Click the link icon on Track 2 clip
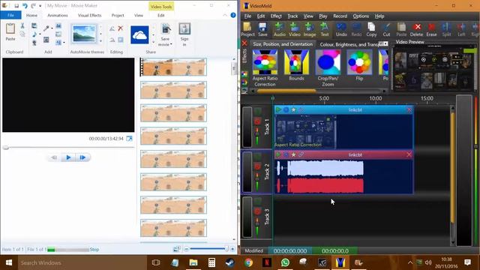The width and height of the screenshot is (480, 270). 301,154
